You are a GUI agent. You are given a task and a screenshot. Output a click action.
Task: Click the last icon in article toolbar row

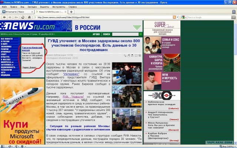pos(140,55)
